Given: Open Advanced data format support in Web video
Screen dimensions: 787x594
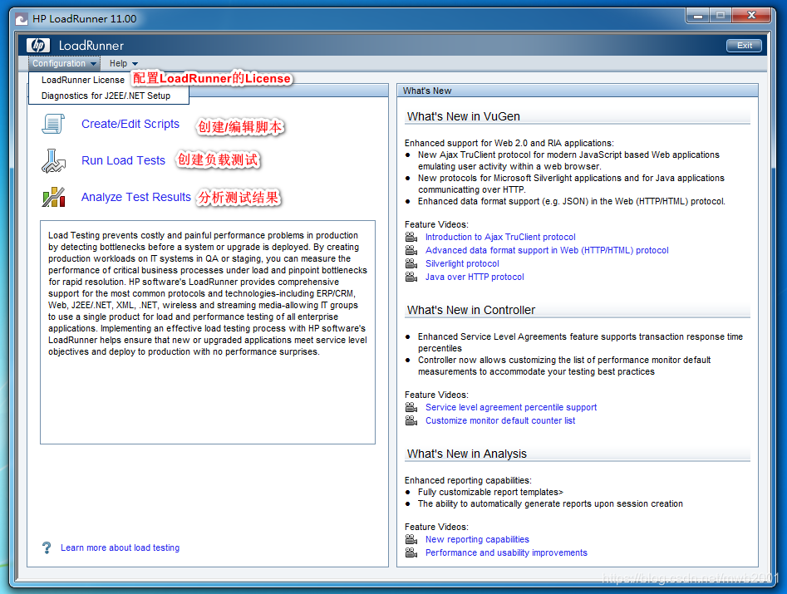Looking at the screenshot, I should coord(547,250).
